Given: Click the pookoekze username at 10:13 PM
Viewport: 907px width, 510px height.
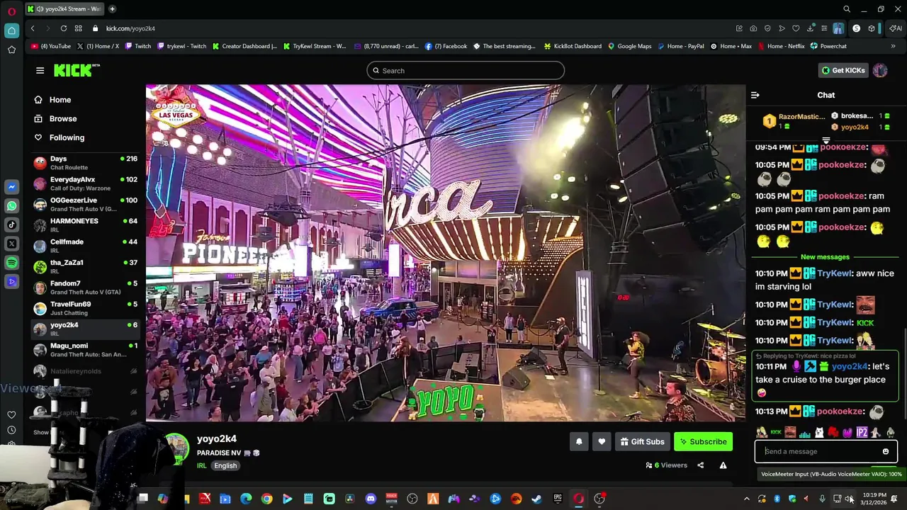Looking at the screenshot, I should tap(841, 412).
